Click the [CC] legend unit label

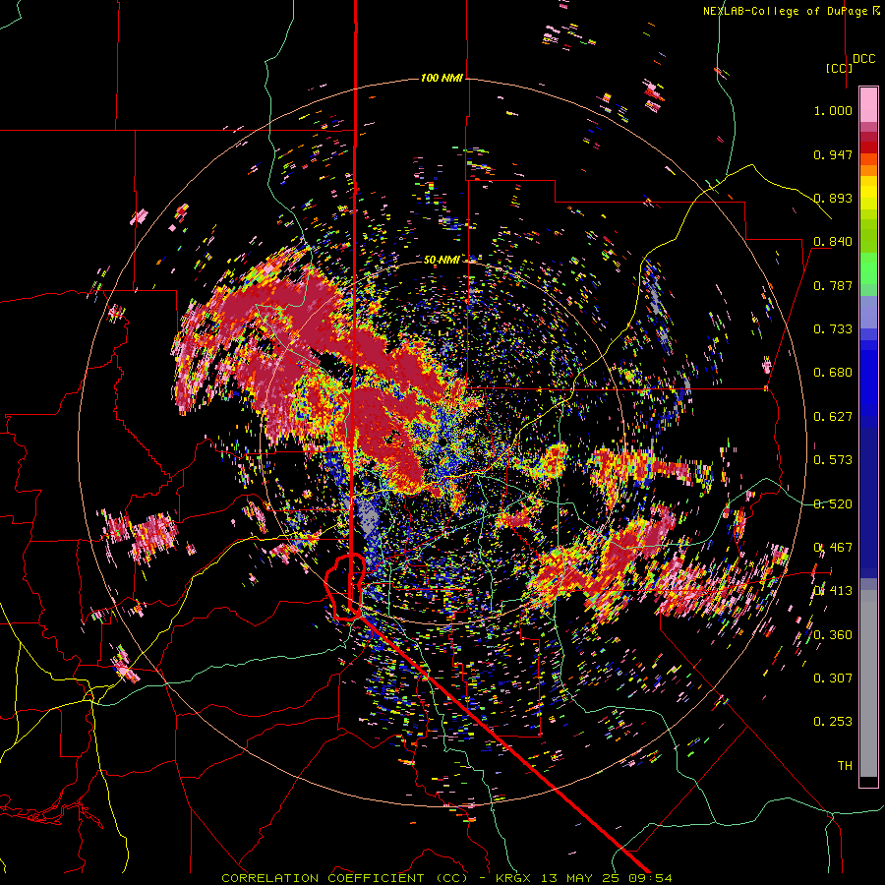point(839,68)
